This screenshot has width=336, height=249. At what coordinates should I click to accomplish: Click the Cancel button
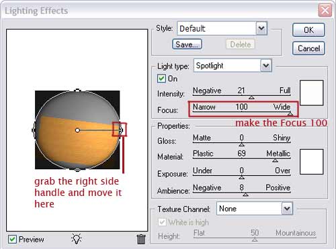308,48
